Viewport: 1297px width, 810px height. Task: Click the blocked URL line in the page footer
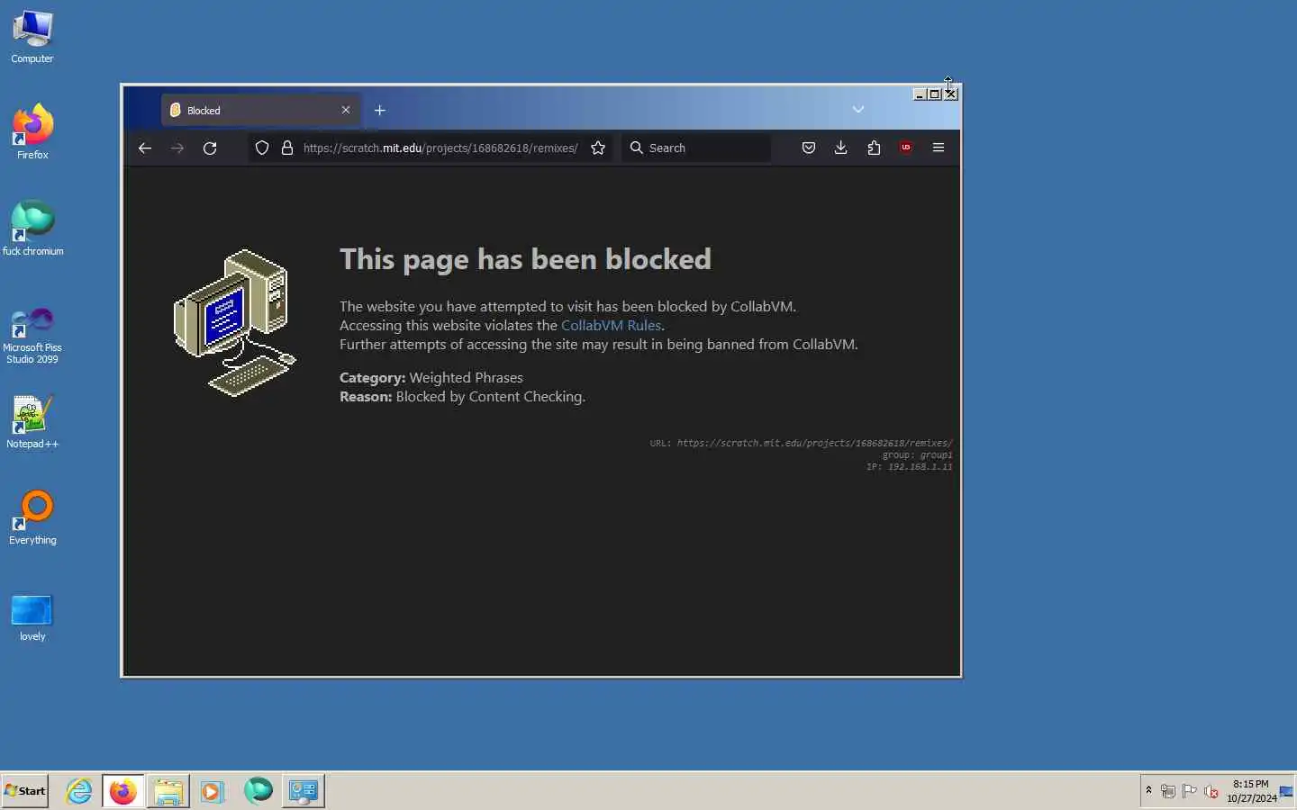tap(801, 443)
